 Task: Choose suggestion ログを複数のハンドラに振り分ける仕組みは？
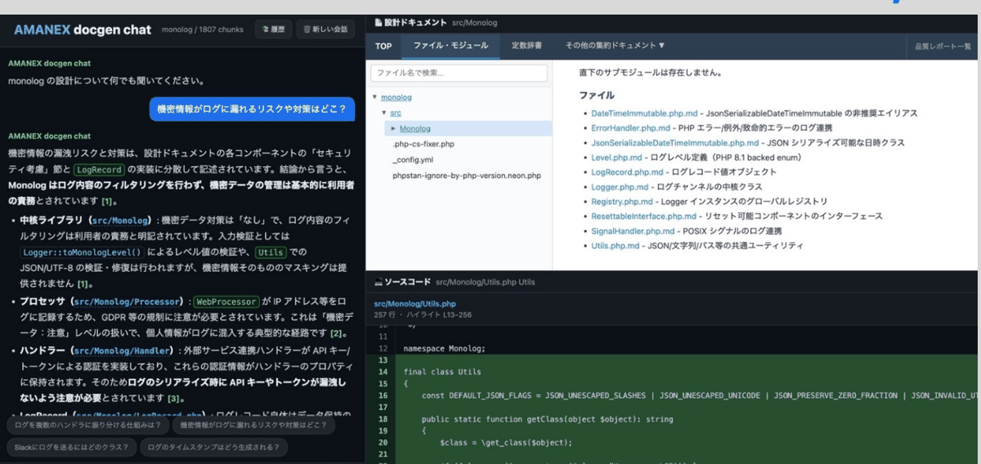[88, 425]
